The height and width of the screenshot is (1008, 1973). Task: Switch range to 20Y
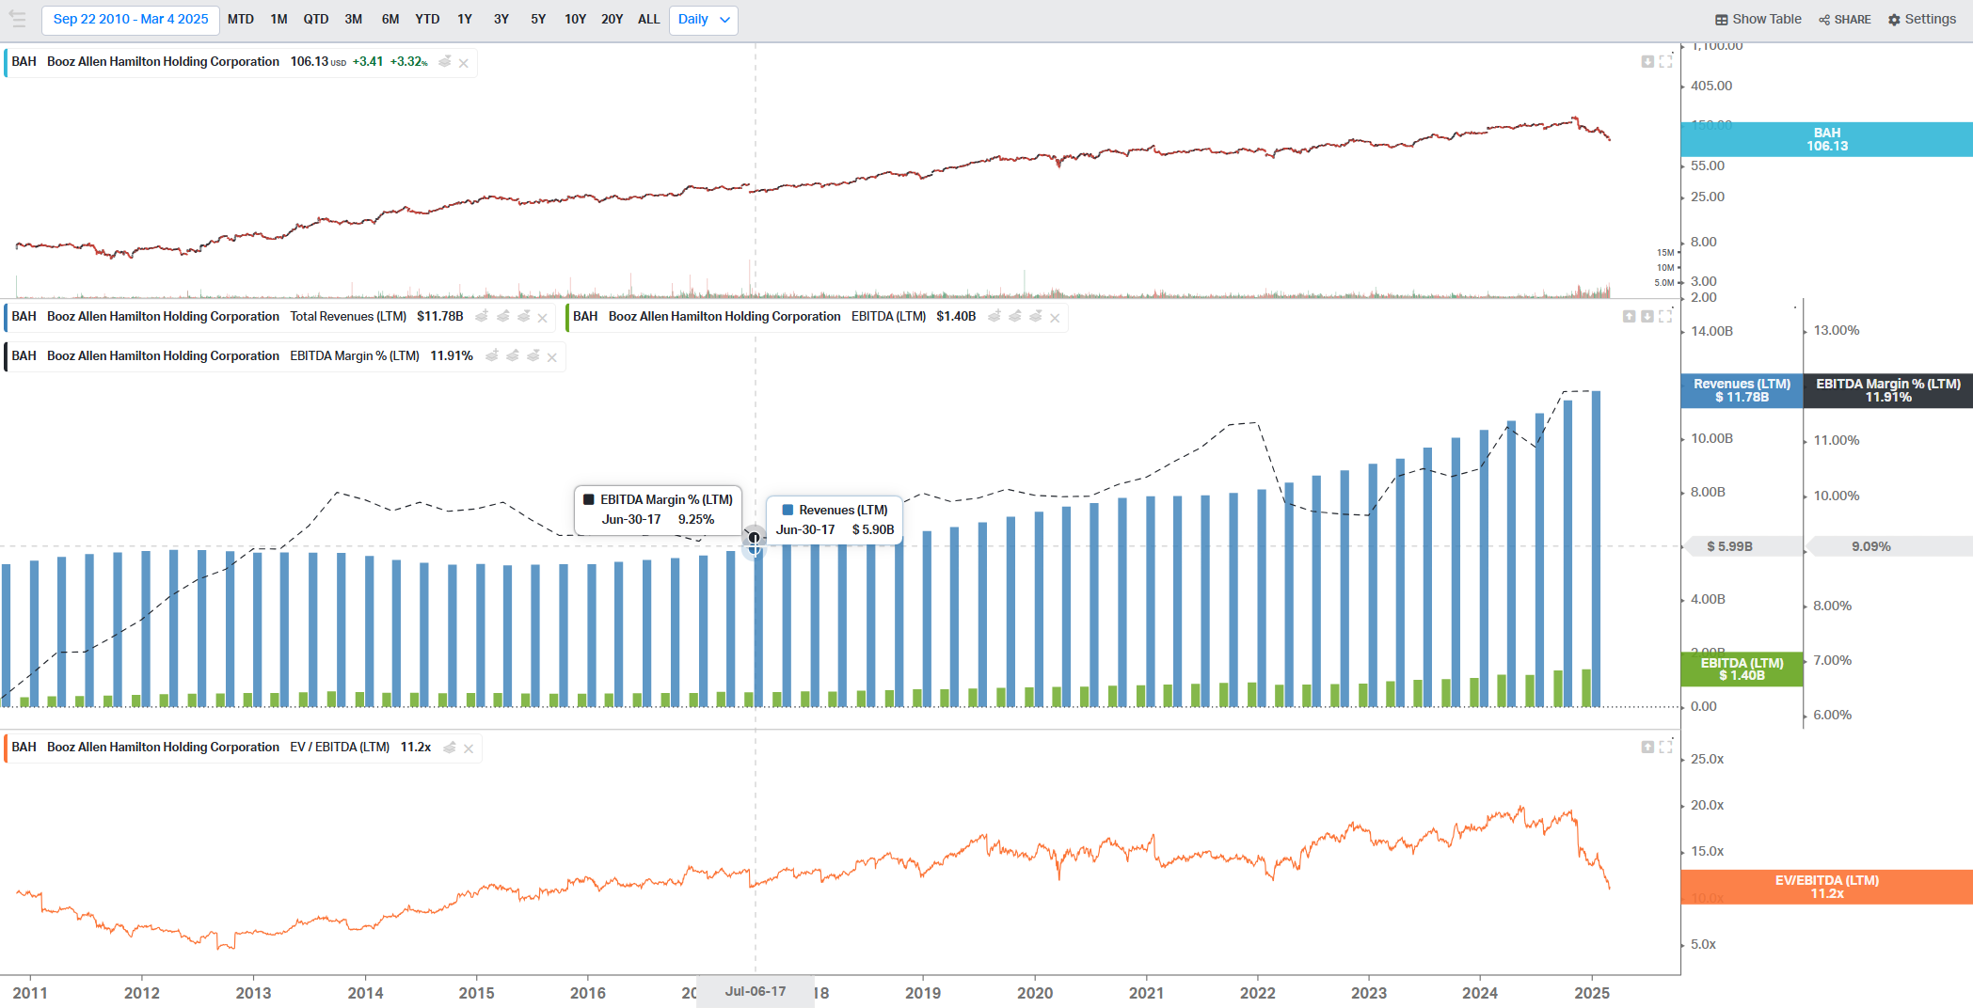[x=613, y=19]
